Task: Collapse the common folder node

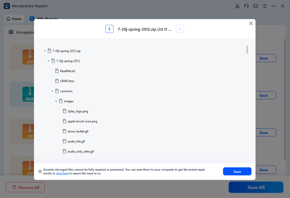Action: (52, 91)
